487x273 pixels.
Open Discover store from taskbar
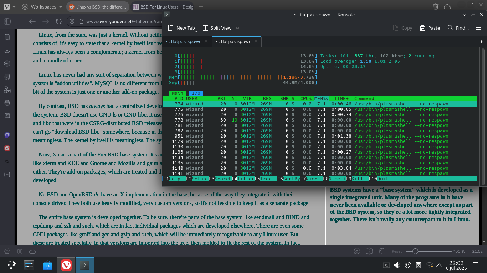[x=48, y=265]
